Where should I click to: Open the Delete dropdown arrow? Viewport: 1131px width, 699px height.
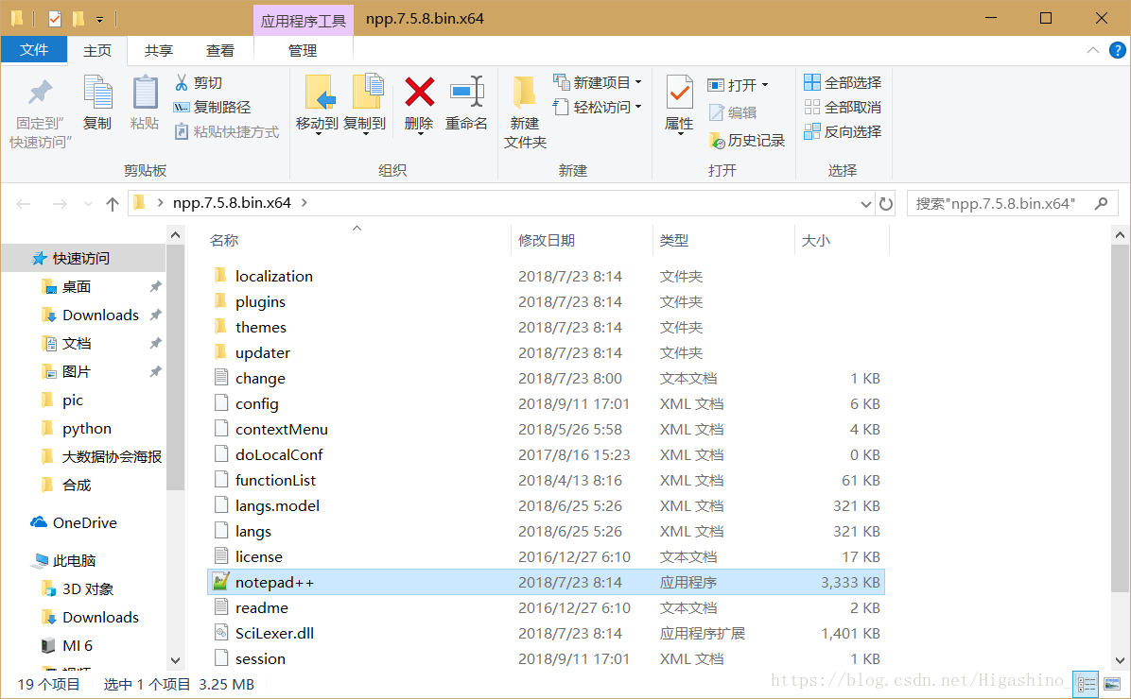(419, 135)
